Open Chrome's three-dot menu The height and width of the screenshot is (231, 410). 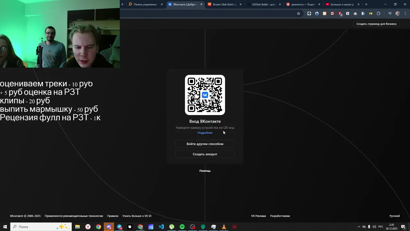[405, 13]
